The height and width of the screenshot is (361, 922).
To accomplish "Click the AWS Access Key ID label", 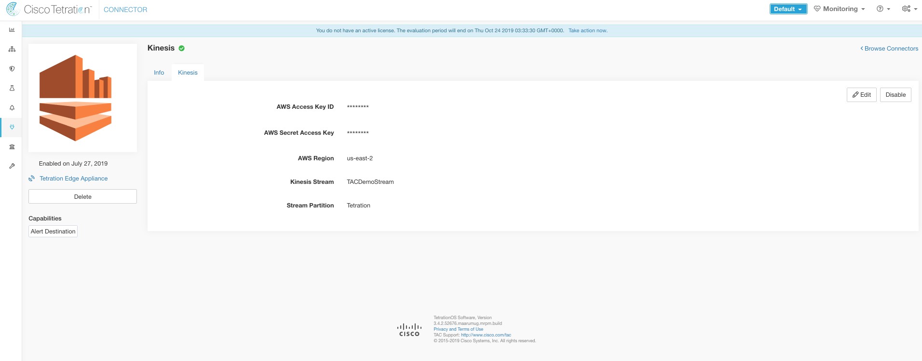I will (x=305, y=107).
